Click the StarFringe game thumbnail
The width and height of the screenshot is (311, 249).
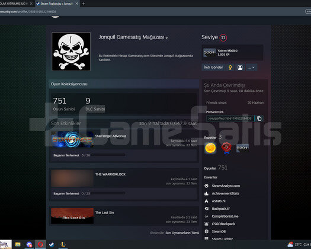coord(72,139)
